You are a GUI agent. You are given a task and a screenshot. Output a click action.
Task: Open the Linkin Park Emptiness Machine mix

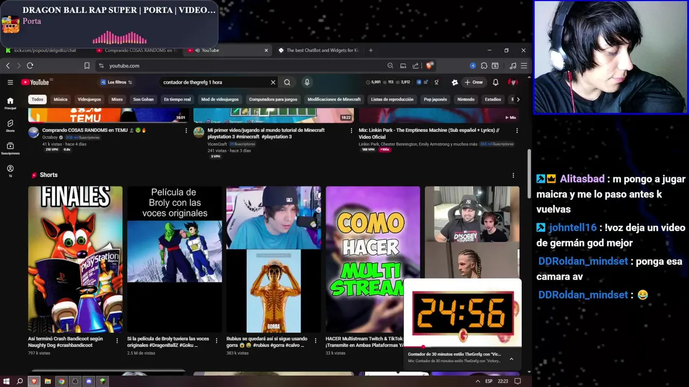tap(429, 133)
